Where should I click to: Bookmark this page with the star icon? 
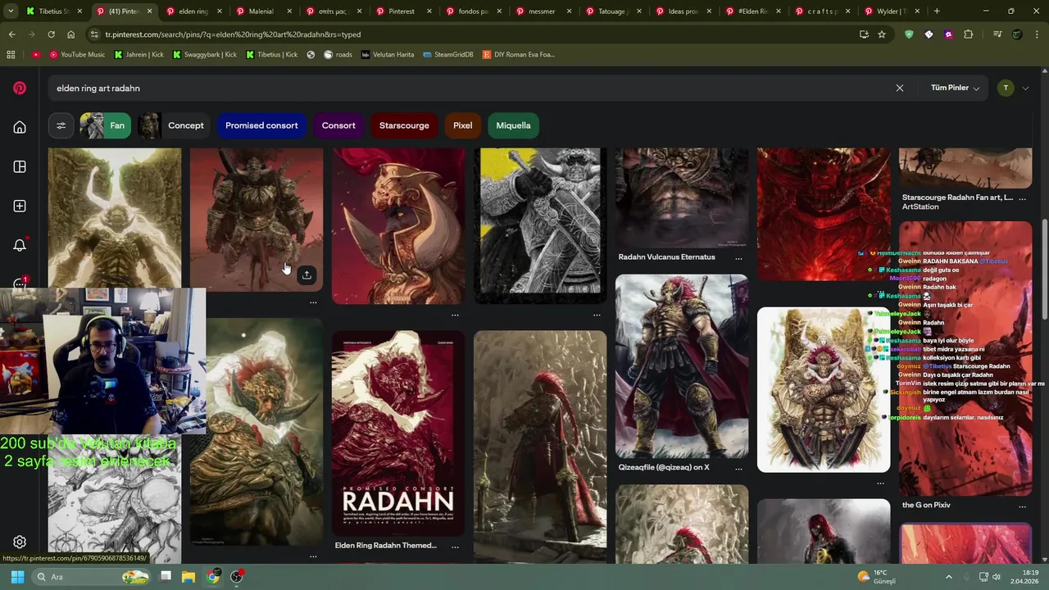pos(882,34)
